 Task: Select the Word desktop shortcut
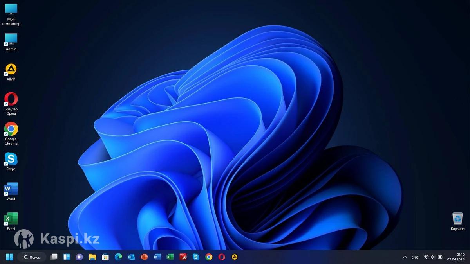tap(11, 192)
